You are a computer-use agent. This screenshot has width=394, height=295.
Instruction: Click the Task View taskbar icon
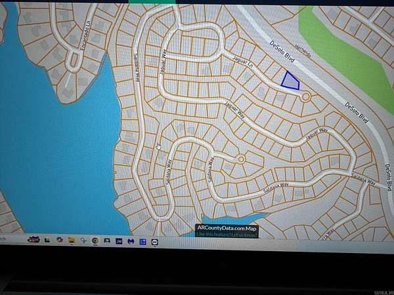(47, 241)
